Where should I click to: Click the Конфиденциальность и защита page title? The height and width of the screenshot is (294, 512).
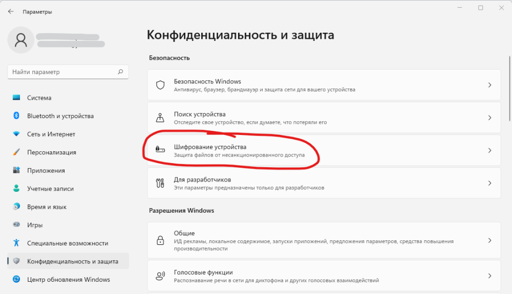tap(240, 35)
